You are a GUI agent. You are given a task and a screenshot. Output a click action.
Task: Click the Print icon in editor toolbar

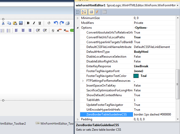pyautogui.click(x=67, y=23)
